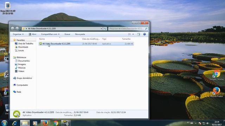Show hidden tray icons arrow
The width and height of the screenshot is (225, 126).
196,123
